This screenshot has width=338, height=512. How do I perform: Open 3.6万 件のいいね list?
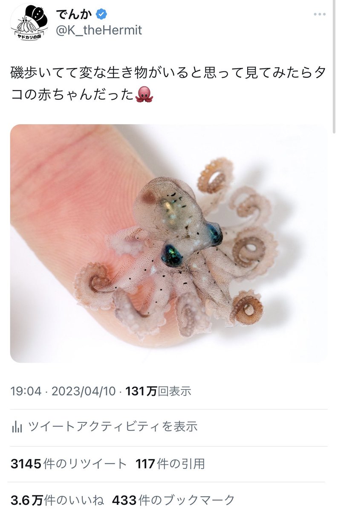point(57,500)
